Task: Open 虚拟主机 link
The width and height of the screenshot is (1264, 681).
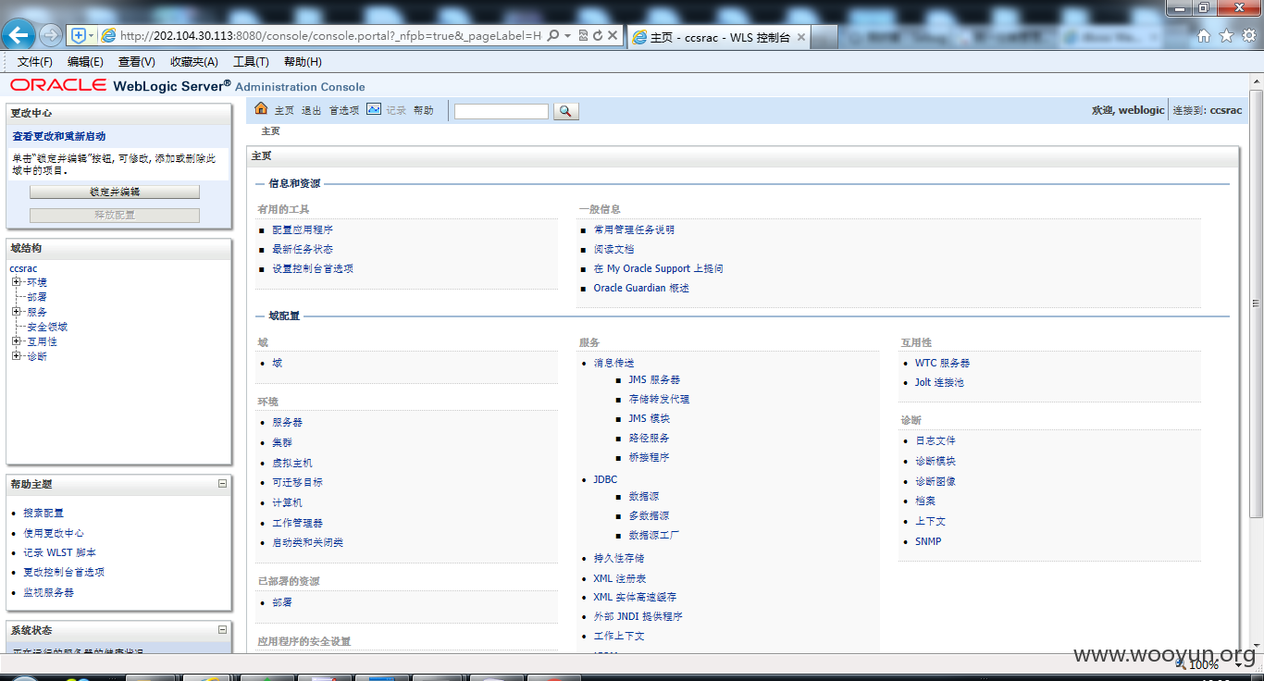Action: point(292,463)
